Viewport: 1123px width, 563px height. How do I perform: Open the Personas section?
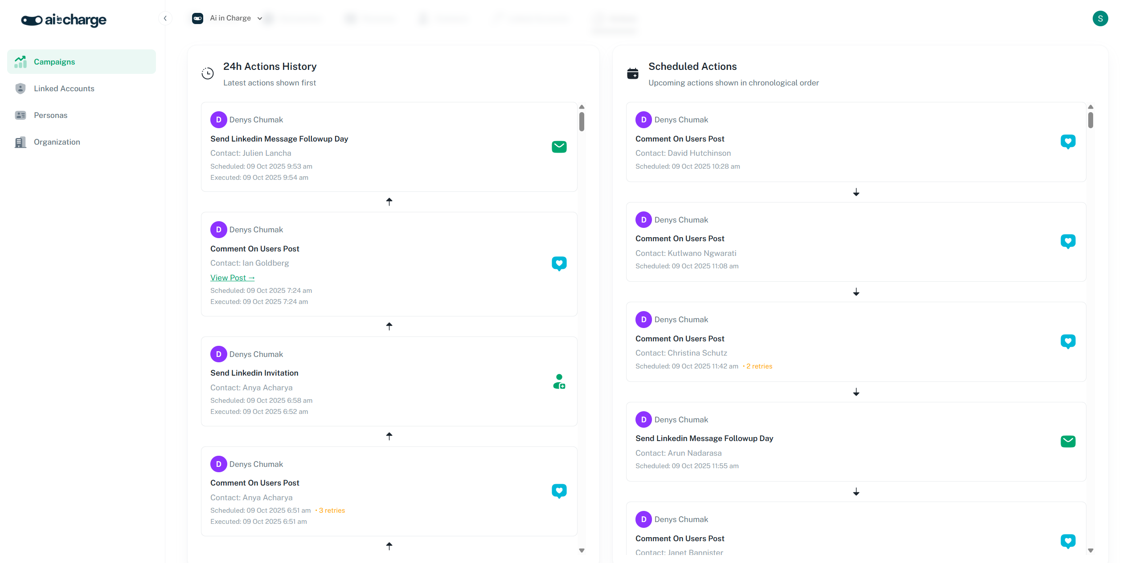pos(50,115)
